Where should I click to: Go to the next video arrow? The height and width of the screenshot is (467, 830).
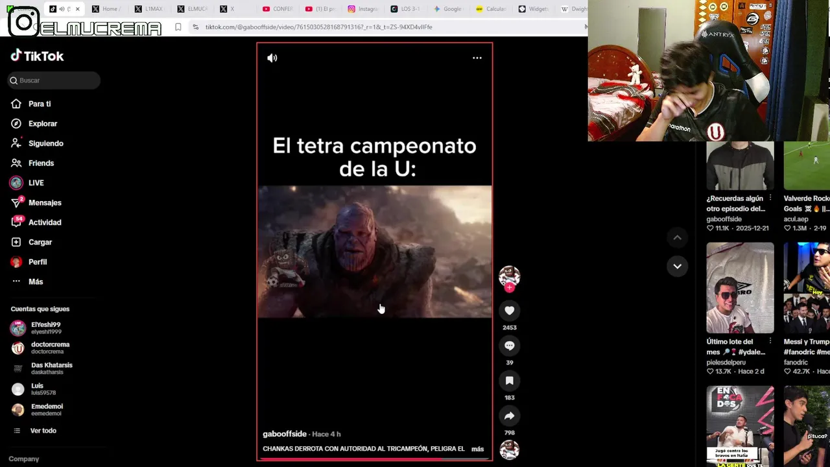click(677, 266)
